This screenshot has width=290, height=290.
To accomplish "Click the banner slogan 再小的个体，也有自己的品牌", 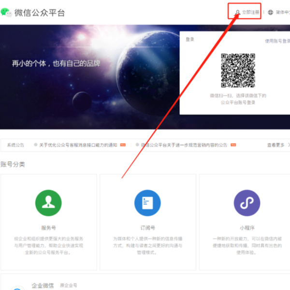I will pos(56,63).
